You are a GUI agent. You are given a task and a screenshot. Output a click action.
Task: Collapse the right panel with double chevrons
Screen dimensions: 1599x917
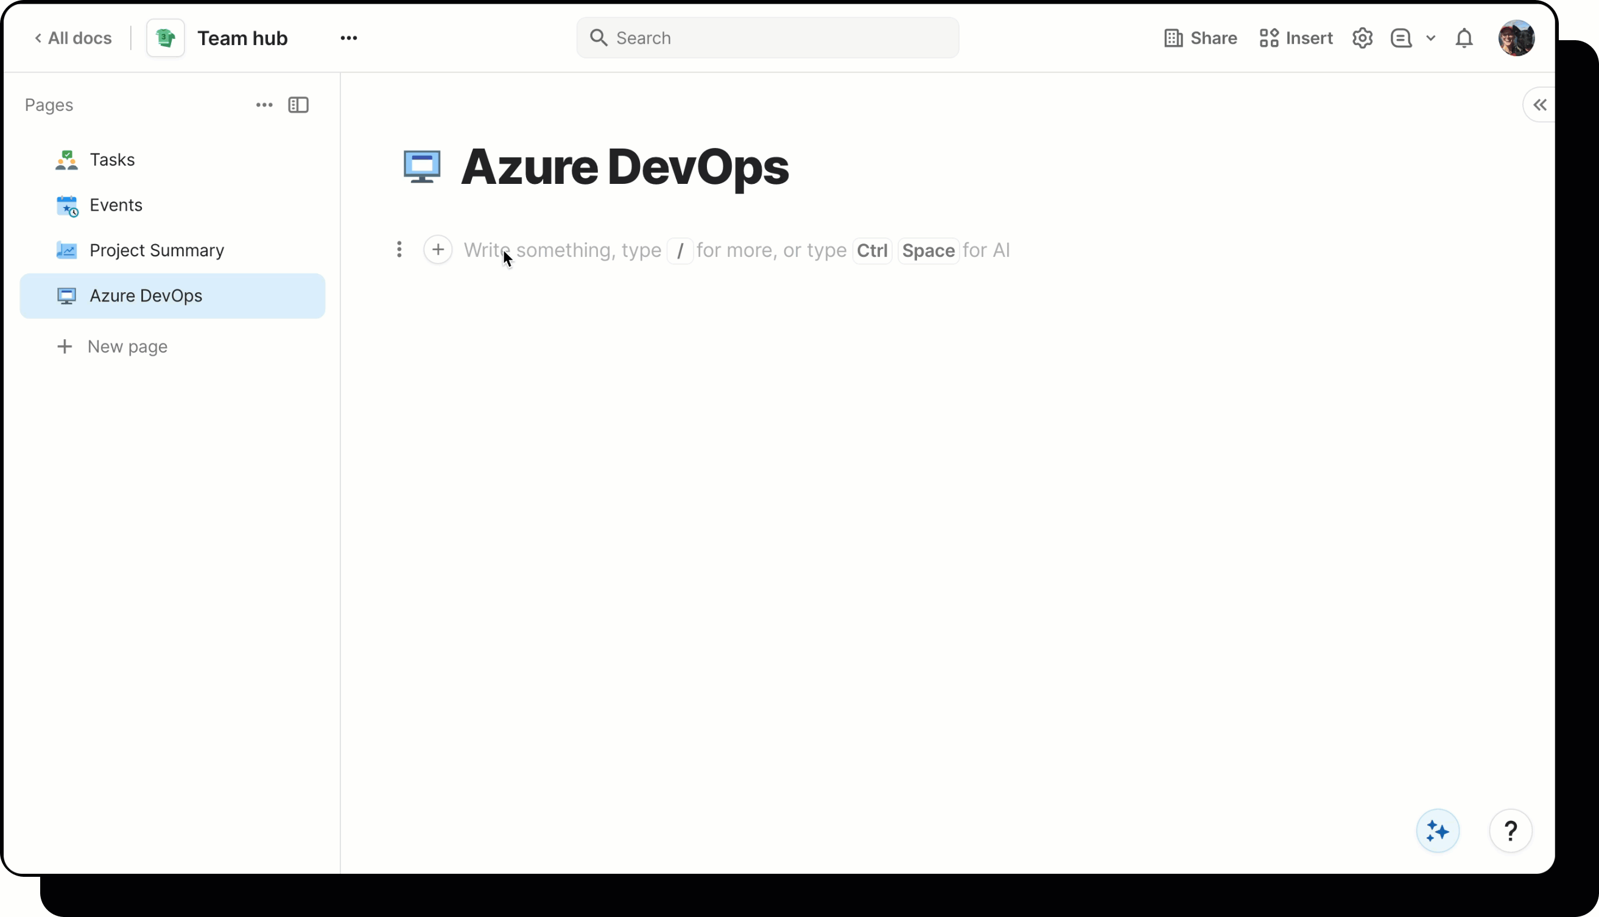pyautogui.click(x=1541, y=105)
